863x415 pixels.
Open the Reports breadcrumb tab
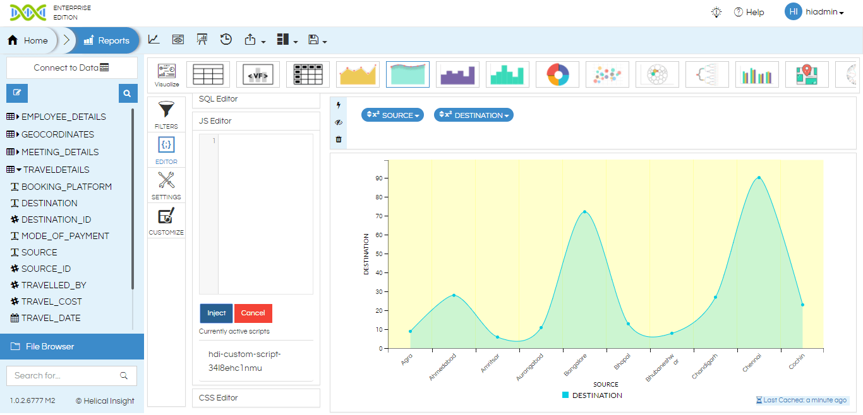(x=106, y=40)
